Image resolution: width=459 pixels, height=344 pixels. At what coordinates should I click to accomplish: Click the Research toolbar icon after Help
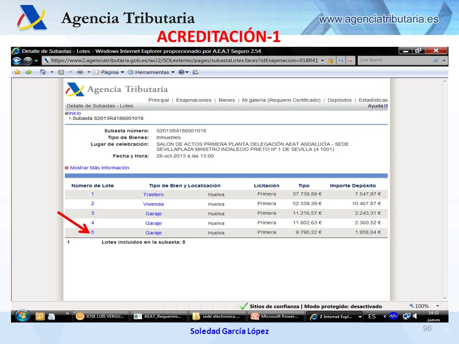click(x=195, y=72)
